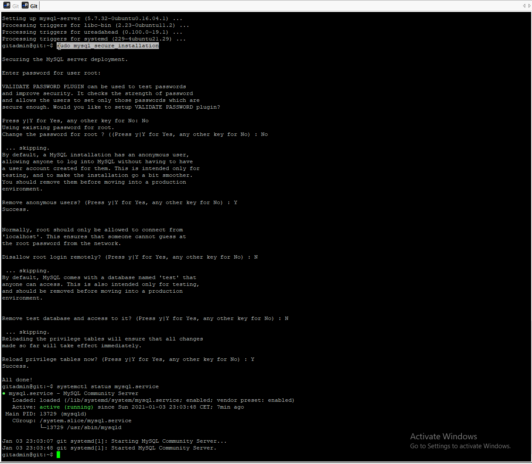Click 'Remove test database and access' prompt line
The height and width of the screenshot is (464, 532).
point(145,318)
